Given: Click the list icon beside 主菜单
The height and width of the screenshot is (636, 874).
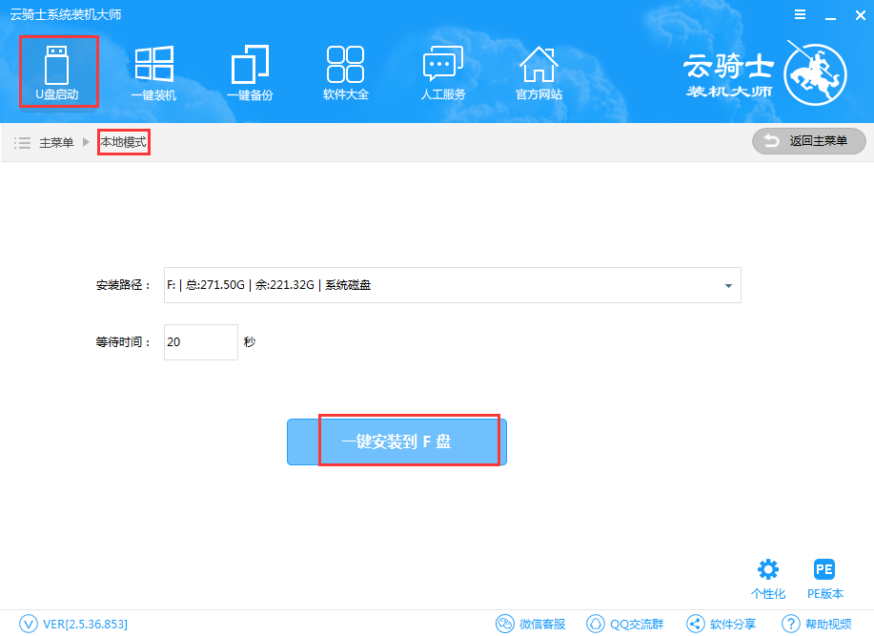Looking at the screenshot, I should (x=22, y=143).
